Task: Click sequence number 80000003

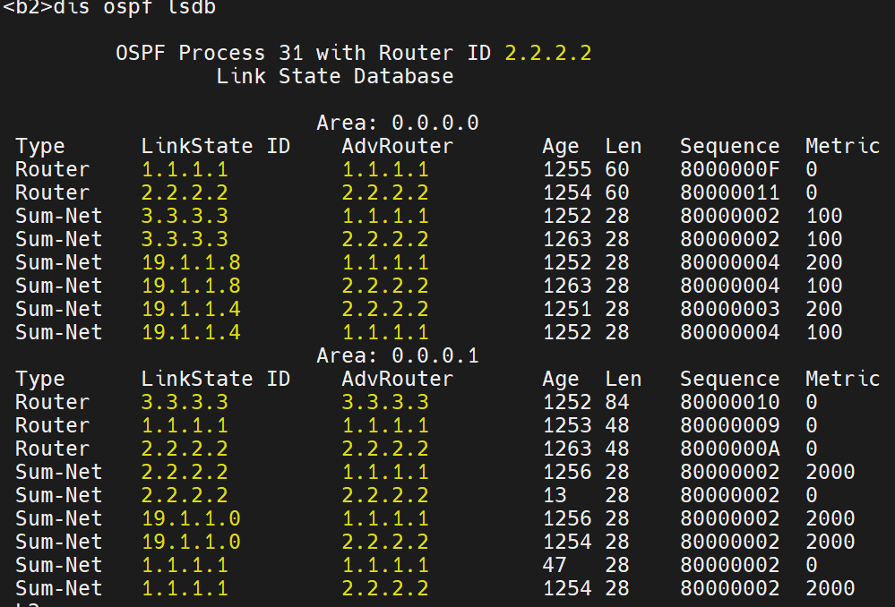Action: tap(729, 309)
